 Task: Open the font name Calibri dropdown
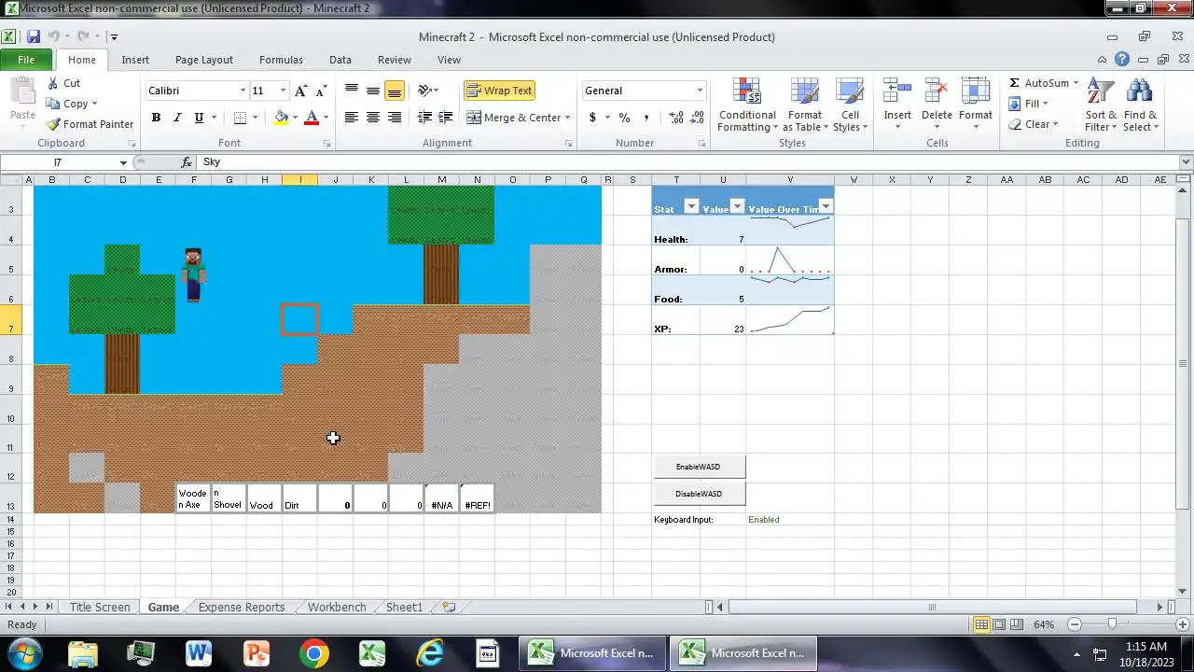243,91
